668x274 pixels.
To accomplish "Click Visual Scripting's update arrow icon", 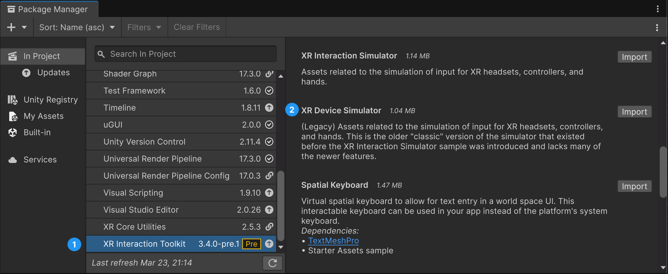I will coord(269,193).
